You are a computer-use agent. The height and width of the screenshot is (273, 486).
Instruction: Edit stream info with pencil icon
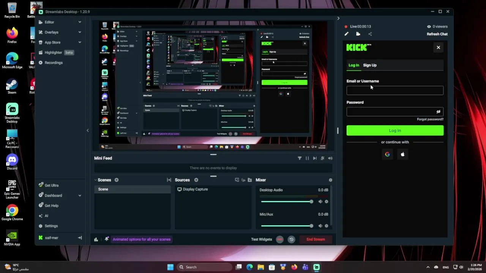(346, 34)
